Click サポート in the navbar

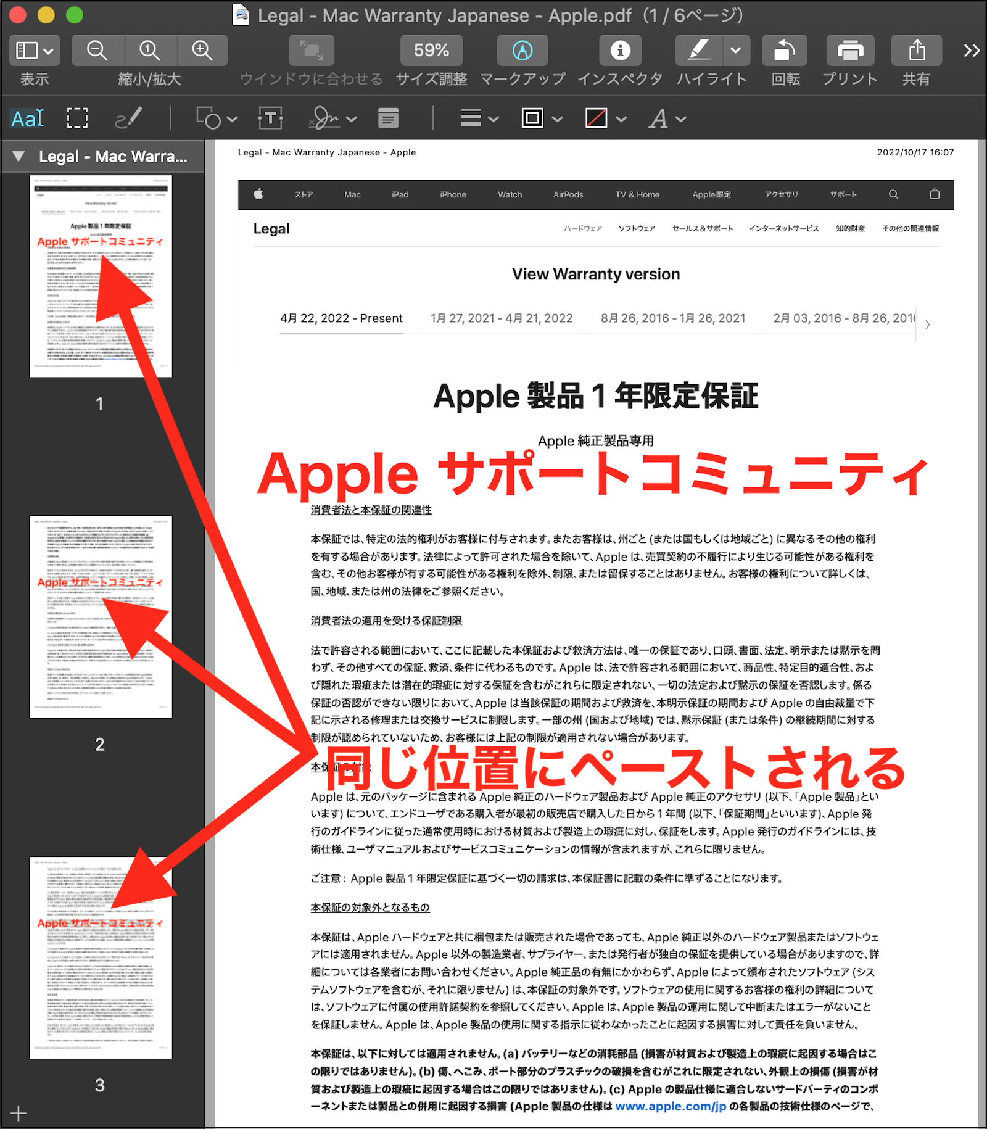pos(843,194)
